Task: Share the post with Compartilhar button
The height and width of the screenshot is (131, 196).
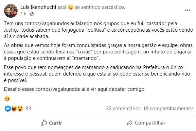Action: pos(146,123)
